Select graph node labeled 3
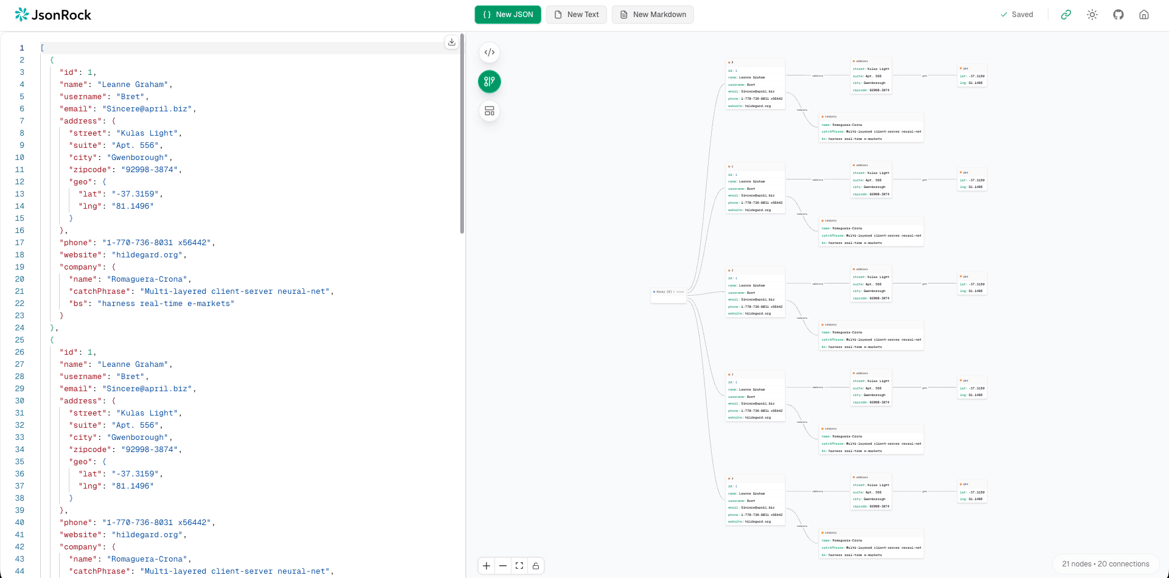The width and height of the screenshot is (1169, 578). pos(756,396)
